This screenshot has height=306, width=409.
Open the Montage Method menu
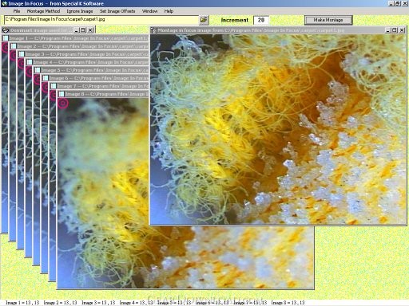(x=43, y=11)
